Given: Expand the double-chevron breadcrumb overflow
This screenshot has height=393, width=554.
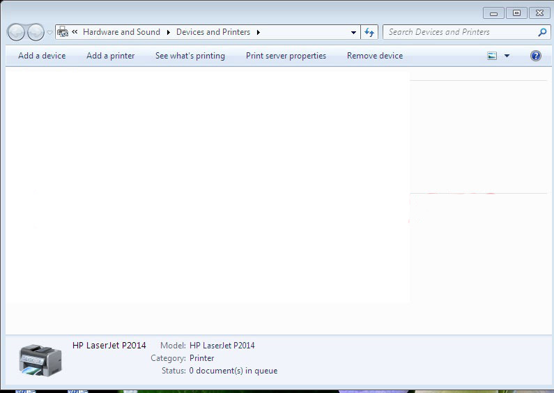Looking at the screenshot, I should pyautogui.click(x=75, y=32).
